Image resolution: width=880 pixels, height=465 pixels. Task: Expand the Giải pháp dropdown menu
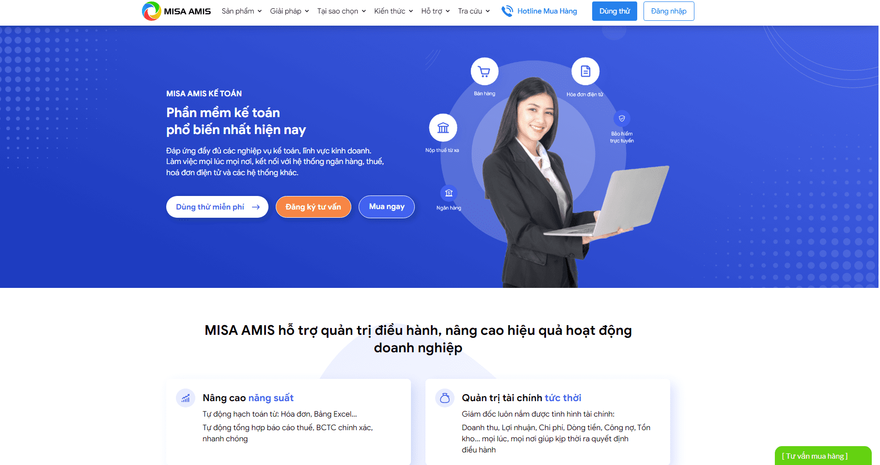click(289, 11)
